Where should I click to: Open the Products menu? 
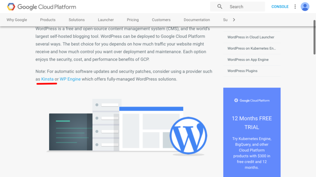[48, 20]
